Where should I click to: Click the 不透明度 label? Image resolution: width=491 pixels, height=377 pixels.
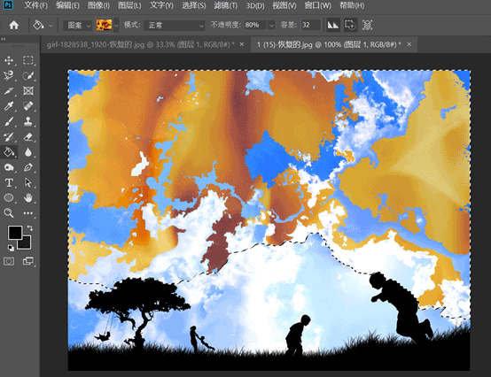[225, 25]
